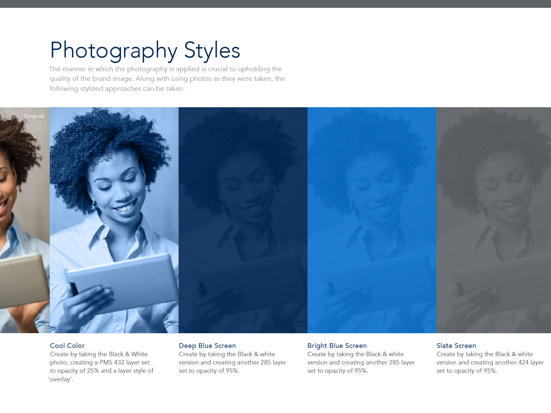Pick the Deep Blue Screen image panel
This screenshot has width=551, height=413.
(x=243, y=220)
